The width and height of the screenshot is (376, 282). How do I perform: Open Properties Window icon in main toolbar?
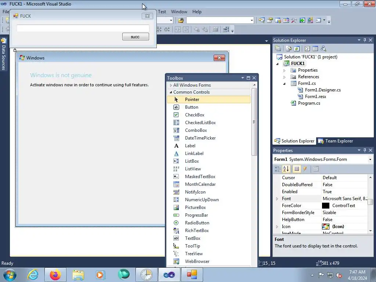pos(270,21)
